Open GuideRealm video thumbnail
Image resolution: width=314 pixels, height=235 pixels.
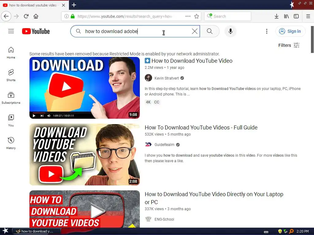(x=85, y=155)
